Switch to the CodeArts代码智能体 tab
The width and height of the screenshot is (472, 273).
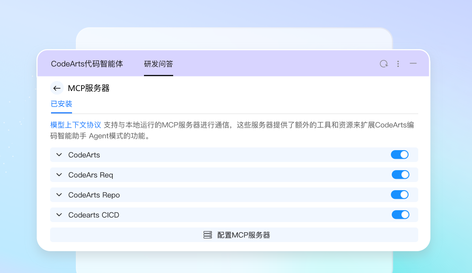pos(87,64)
